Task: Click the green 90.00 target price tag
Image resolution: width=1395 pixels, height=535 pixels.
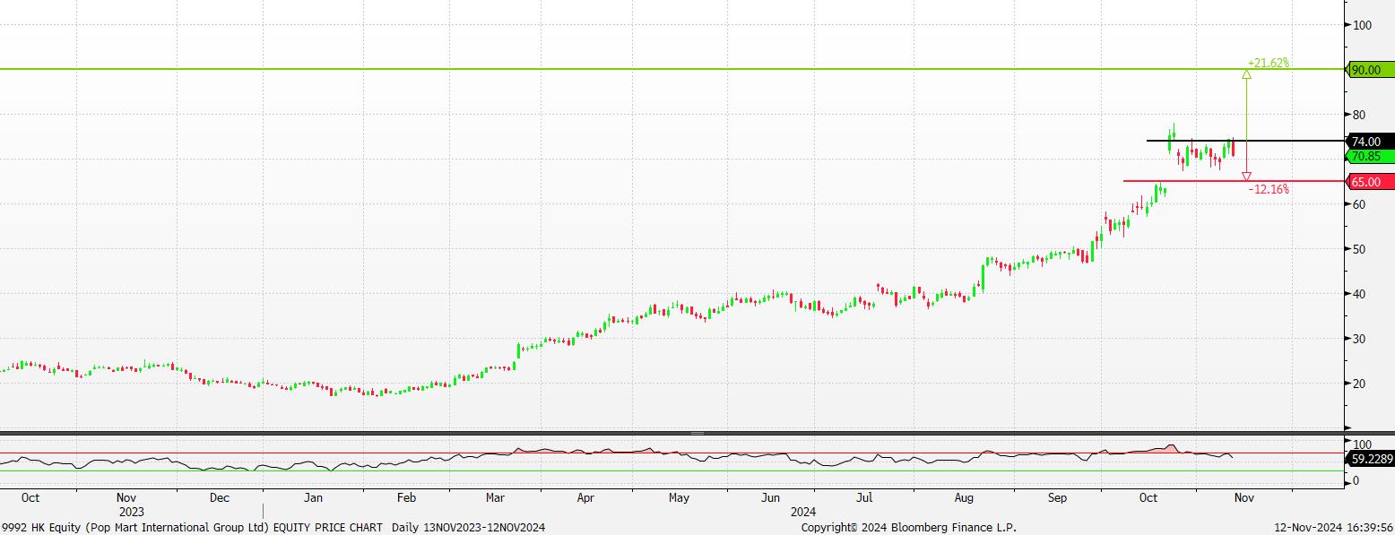Action: point(1369,70)
